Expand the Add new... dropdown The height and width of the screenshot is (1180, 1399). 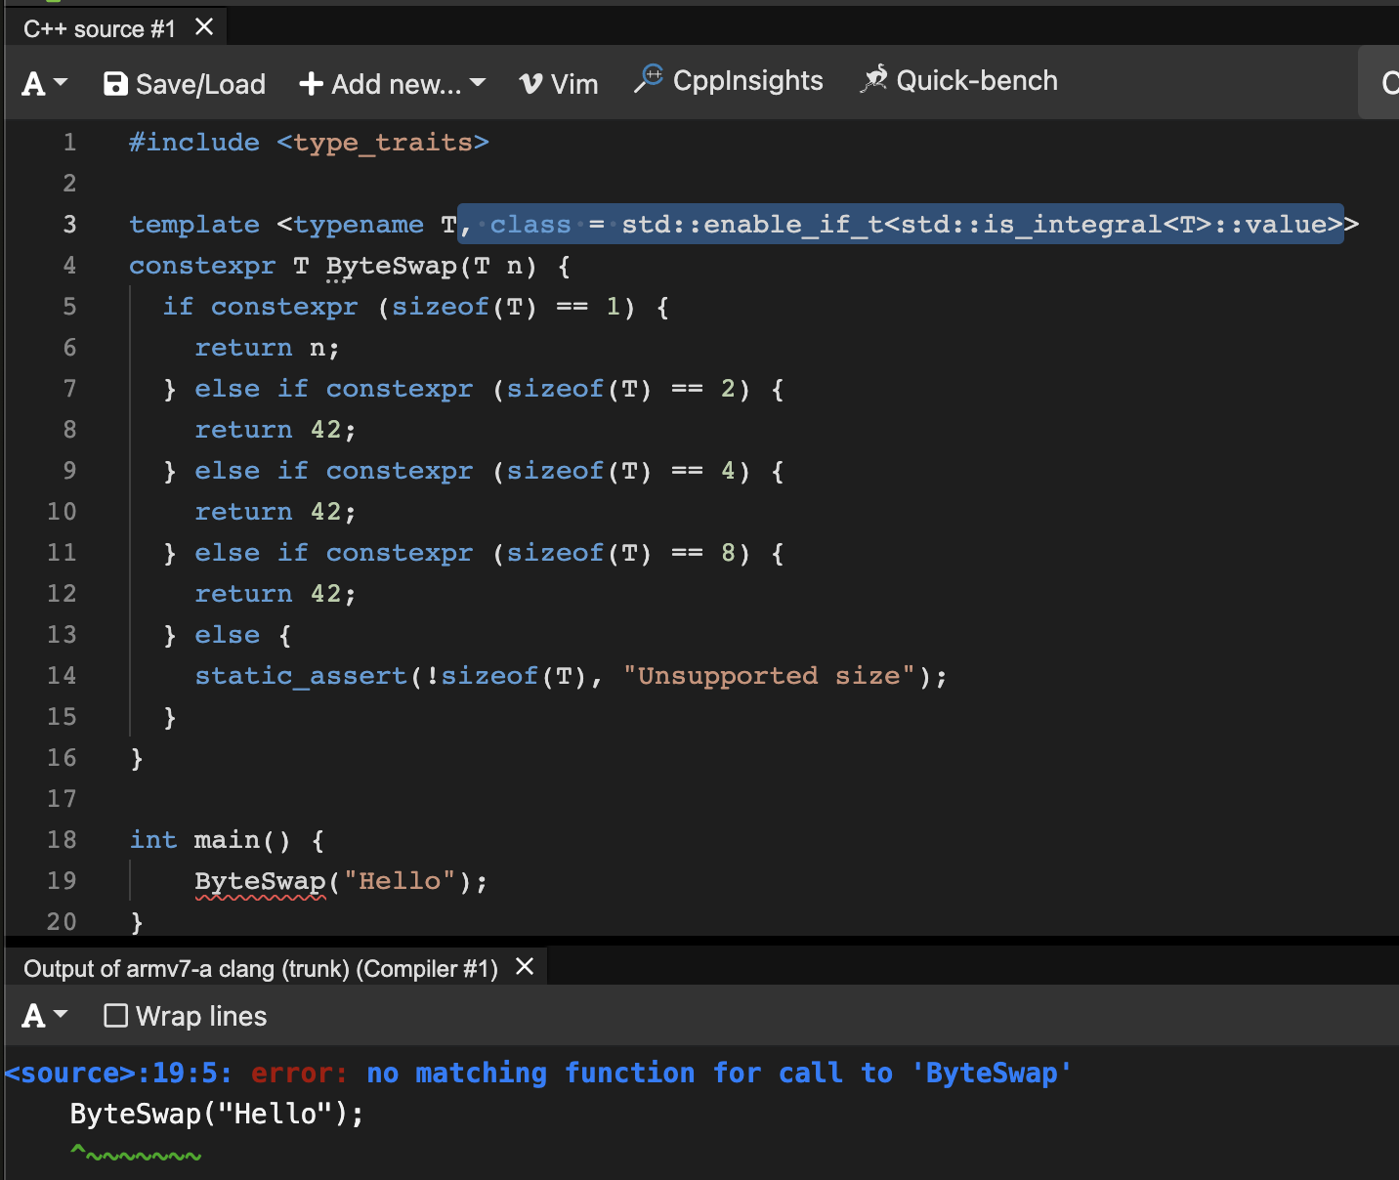point(392,84)
